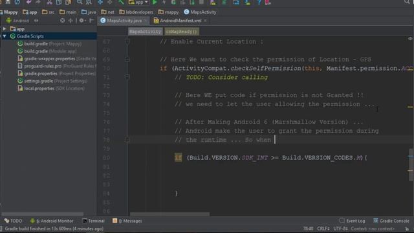Open the Messages tool window
414x233 pixels.
pos(127,221)
